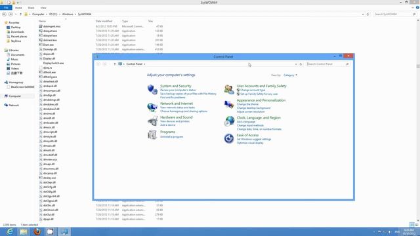Click Favorites star icon in navigation pane
420x236 pixels.
6,23
